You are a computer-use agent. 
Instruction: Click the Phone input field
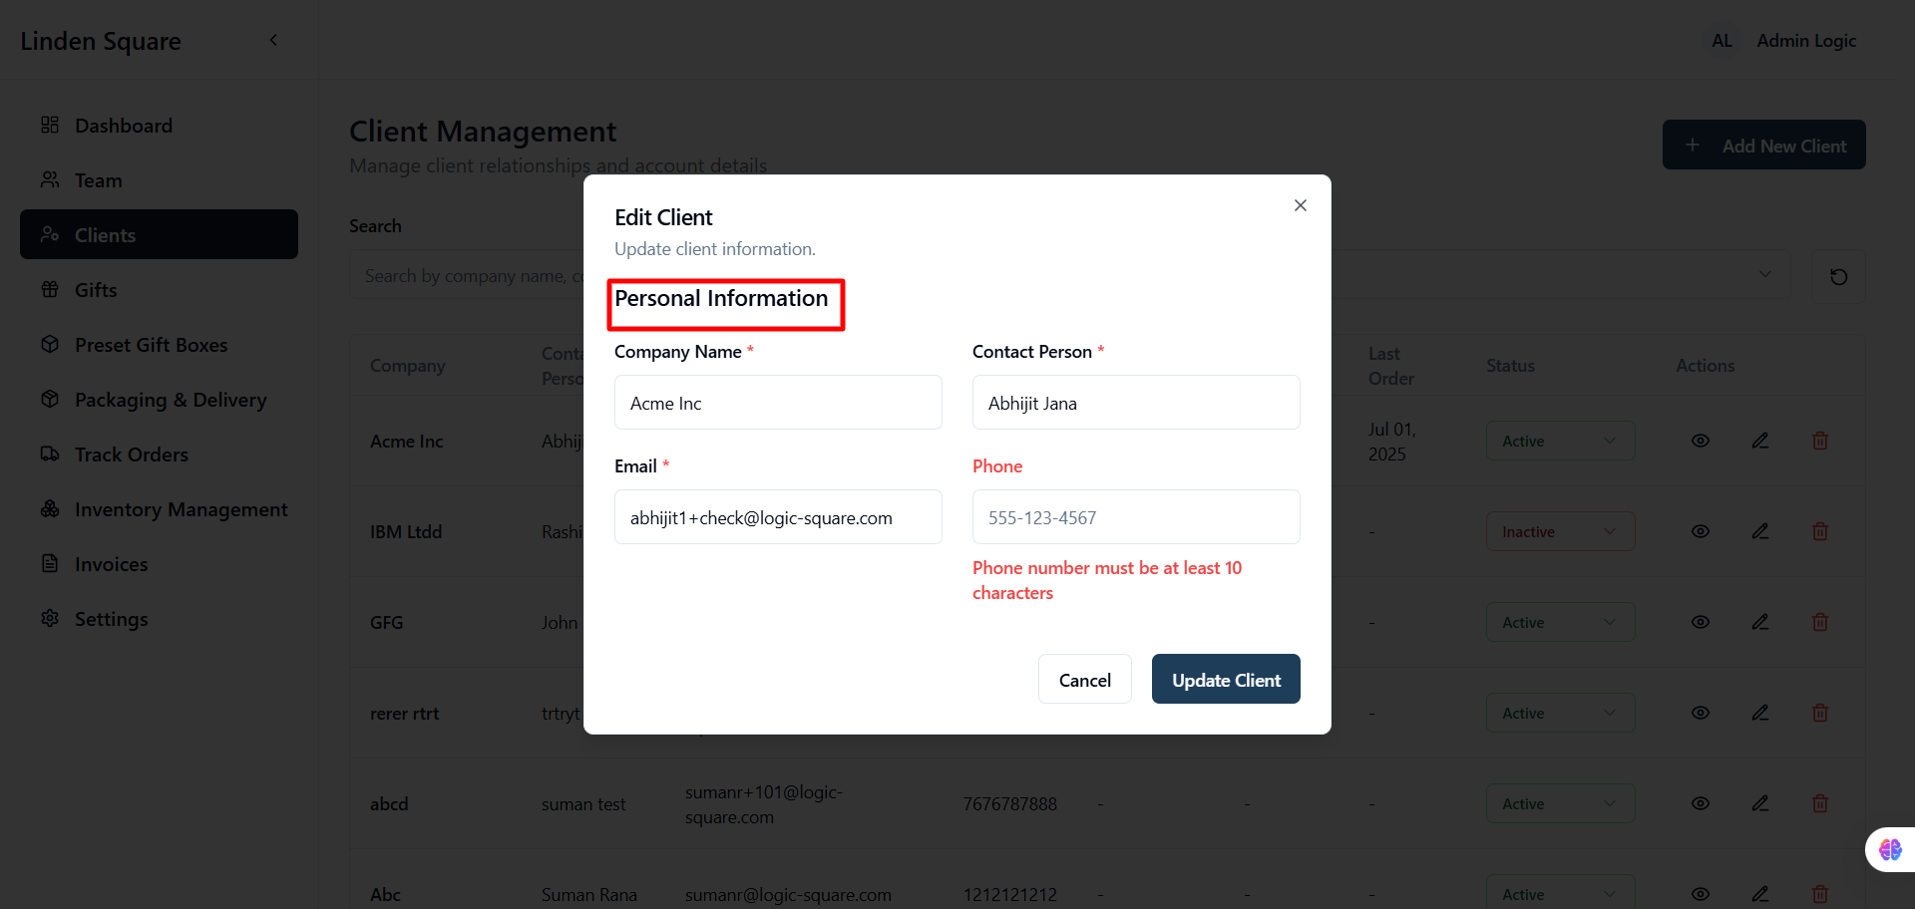coord(1136,516)
